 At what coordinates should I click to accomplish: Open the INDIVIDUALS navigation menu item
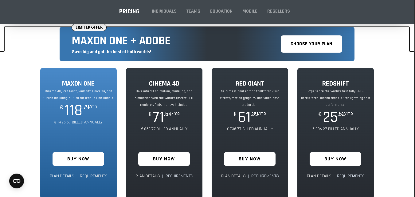point(164,11)
